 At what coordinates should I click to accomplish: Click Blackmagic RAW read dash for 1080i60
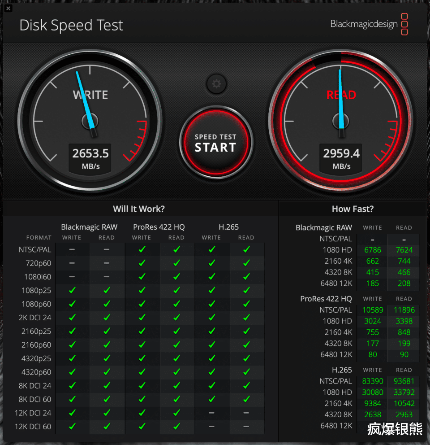[x=107, y=277]
